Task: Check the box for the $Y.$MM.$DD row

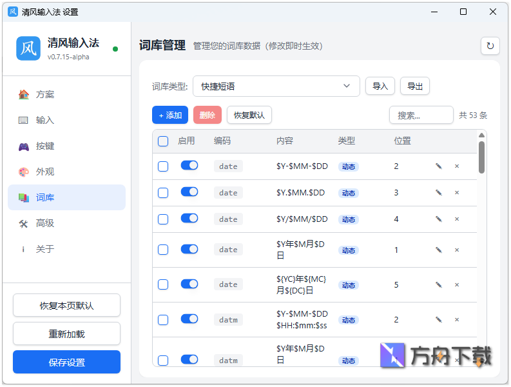Action: (163, 193)
